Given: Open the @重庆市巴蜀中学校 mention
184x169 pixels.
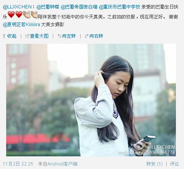Looking at the screenshot, I should point(120,7).
